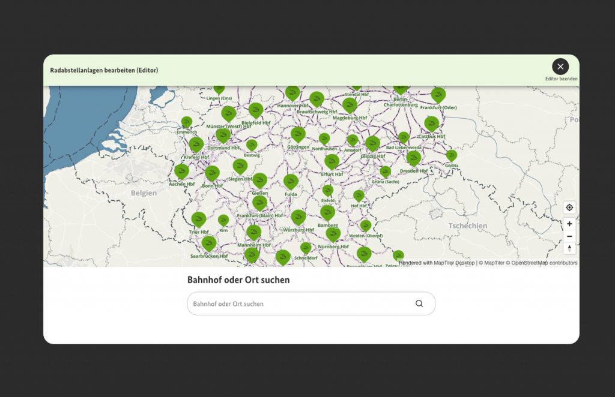Viewport: 615px width, 397px height.
Task: Open the OpenStreetMap contributors link
Action: pos(544,263)
